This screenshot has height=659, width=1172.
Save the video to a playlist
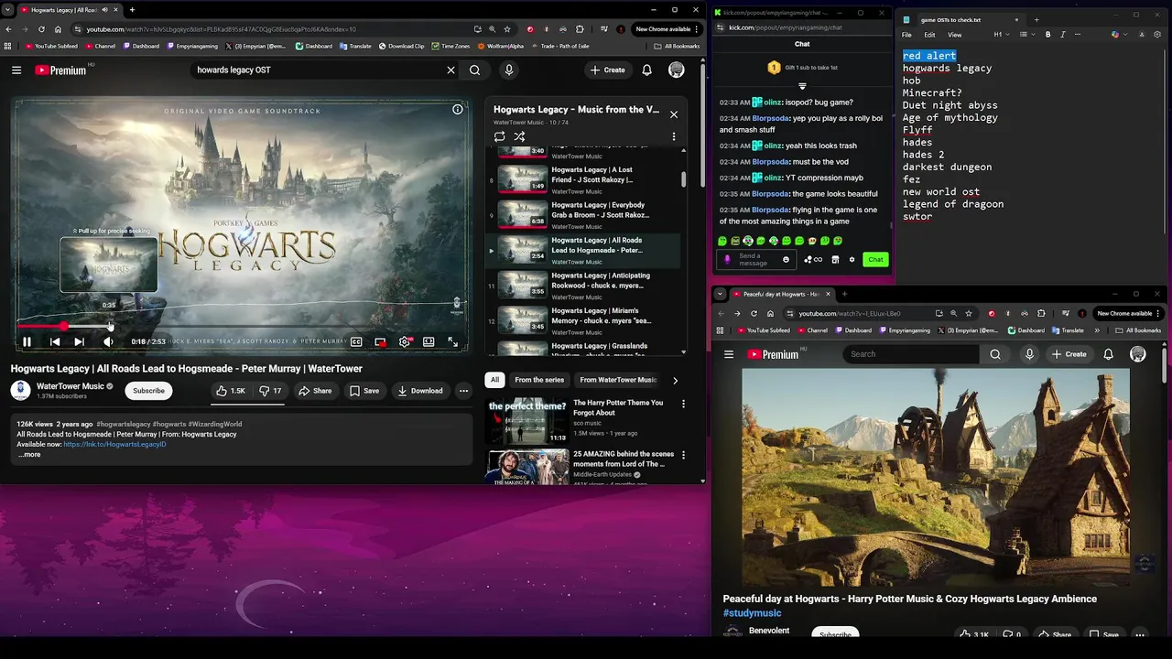coord(364,391)
